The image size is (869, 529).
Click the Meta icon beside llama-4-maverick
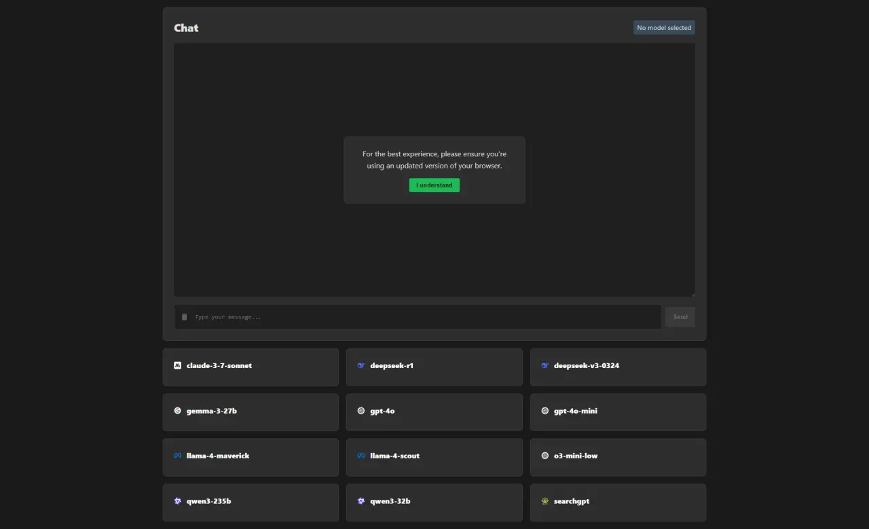pyautogui.click(x=178, y=456)
